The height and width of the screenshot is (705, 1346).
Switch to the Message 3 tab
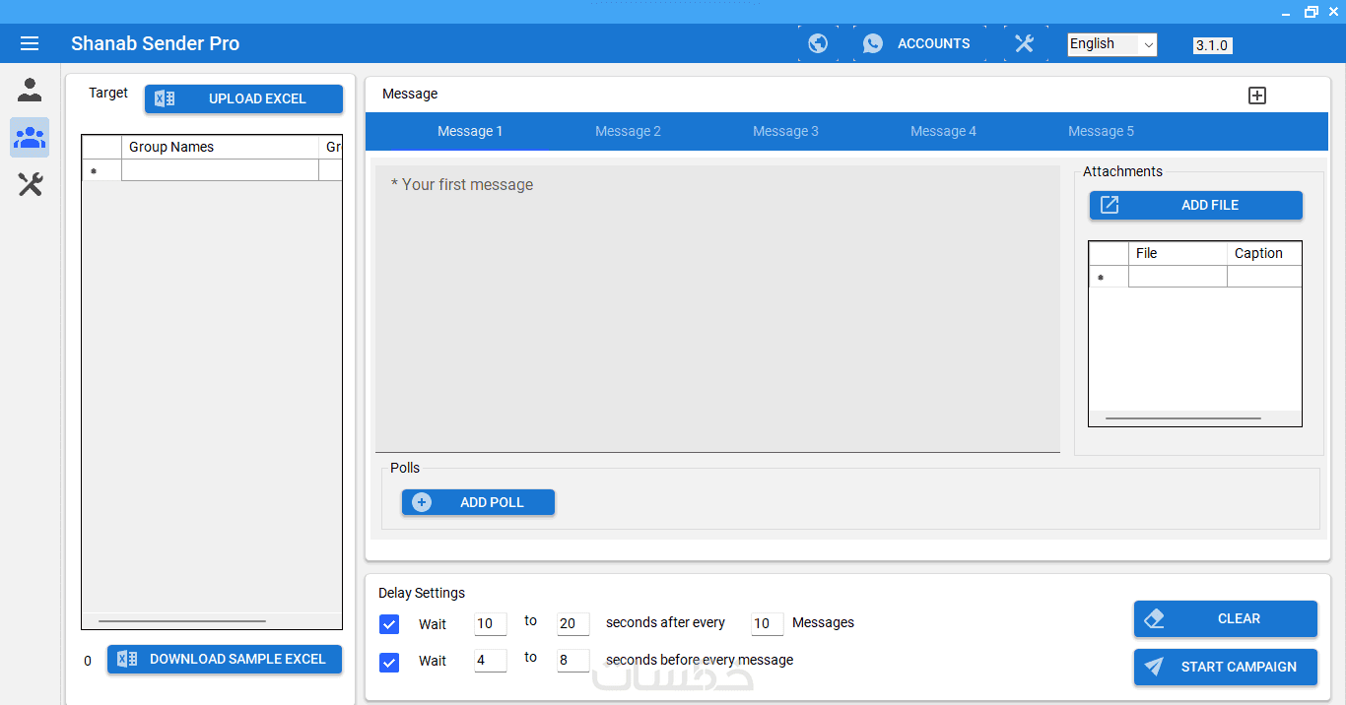pyautogui.click(x=785, y=131)
